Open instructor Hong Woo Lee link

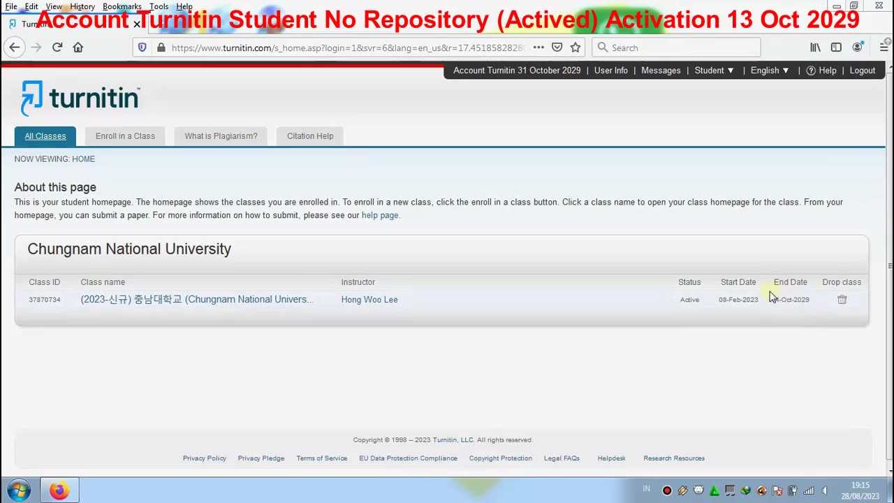pos(369,300)
